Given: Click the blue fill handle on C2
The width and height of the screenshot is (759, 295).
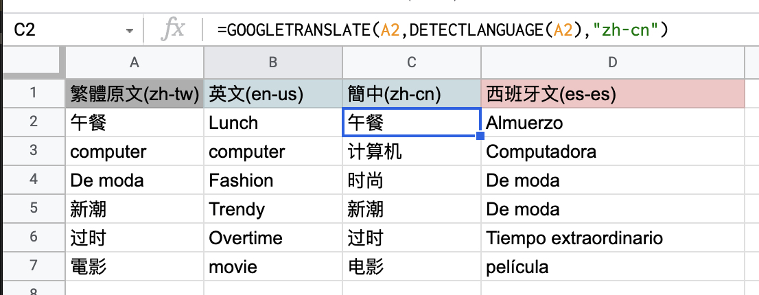Looking at the screenshot, I should [480, 137].
